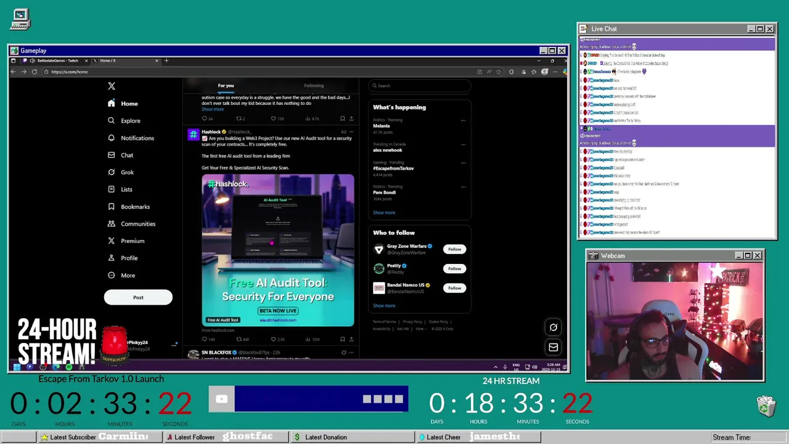Open the More menu in sidebar
The height and width of the screenshot is (444, 789).
[x=121, y=275]
